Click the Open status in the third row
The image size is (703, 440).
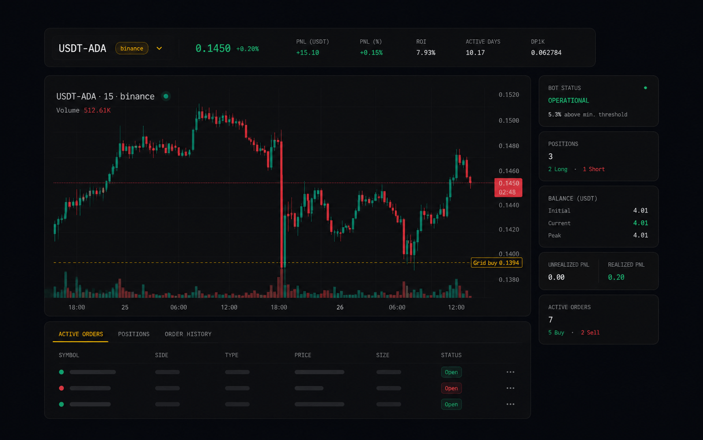[451, 404]
